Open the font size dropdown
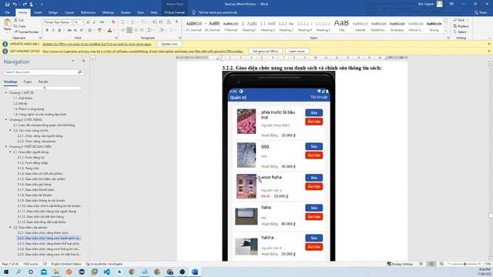The height and width of the screenshot is (277, 493). 82,22
